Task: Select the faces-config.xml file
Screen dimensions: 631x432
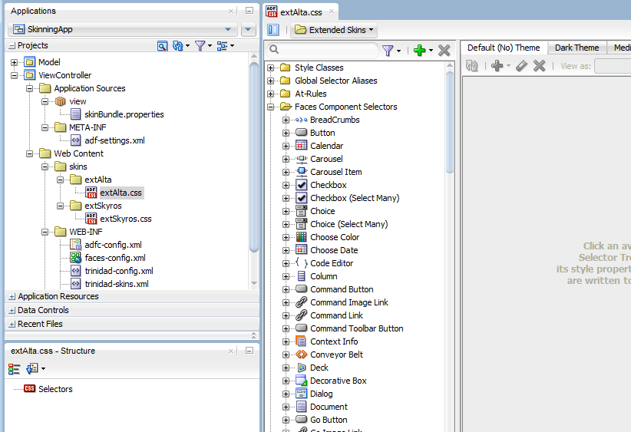Action: (x=115, y=258)
